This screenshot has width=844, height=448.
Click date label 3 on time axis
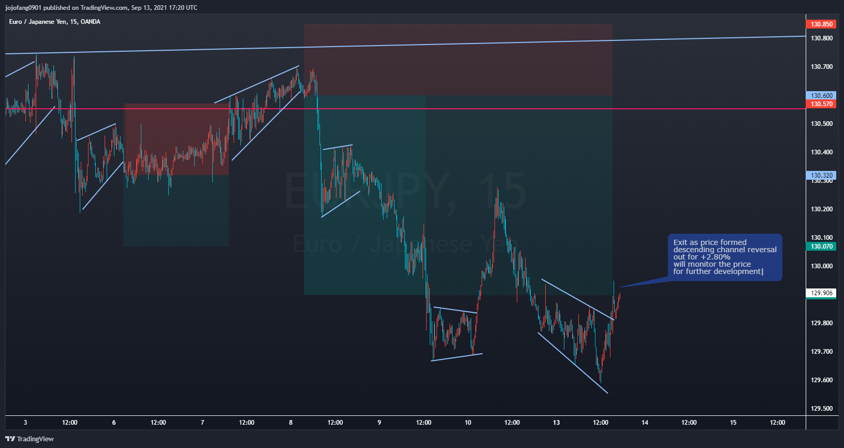pyautogui.click(x=25, y=423)
